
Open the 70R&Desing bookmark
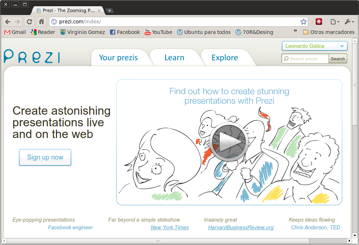tap(254, 32)
